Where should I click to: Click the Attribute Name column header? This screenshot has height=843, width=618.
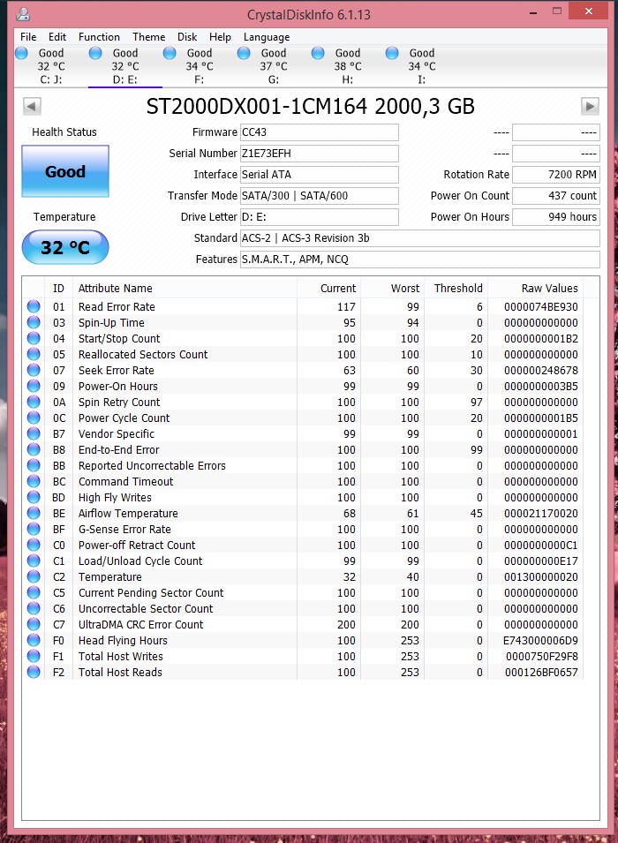tap(185, 288)
